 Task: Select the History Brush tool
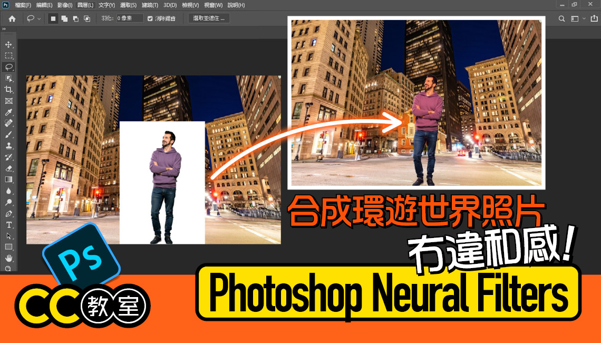(x=8, y=157)
